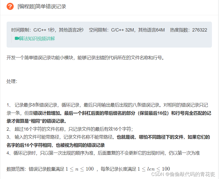This screenshot has height=179, width=219.
Task: Click the orange question mark help icon
Action: pos(10,7)
